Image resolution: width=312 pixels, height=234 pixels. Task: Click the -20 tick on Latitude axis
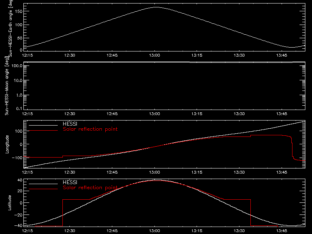(18, 215)
